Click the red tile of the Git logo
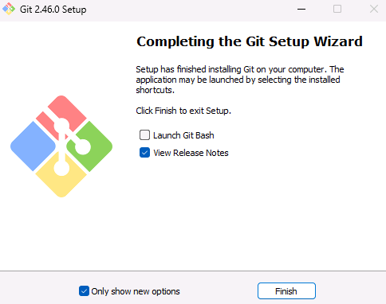Viewport: 386px width, 304px height. tap(70, 110)
